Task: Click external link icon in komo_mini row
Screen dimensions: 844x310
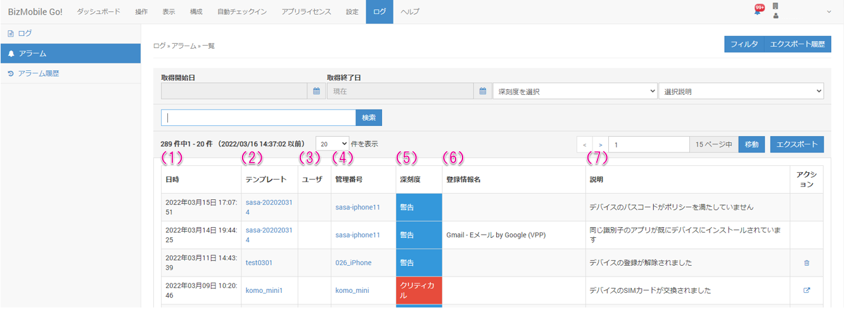Action: pyautogui.click(x=806, y=290)
